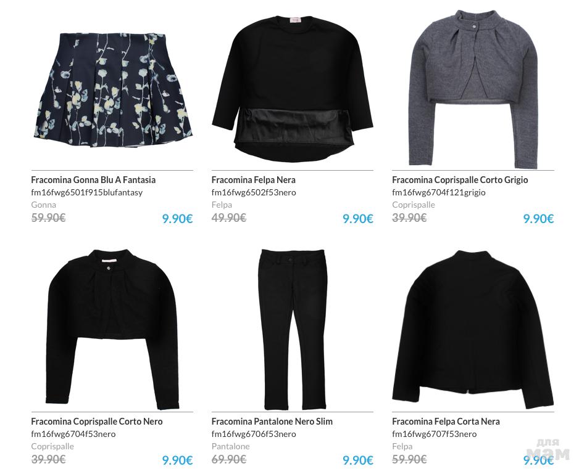Click the crossed-out 69.90€ trousers price
579x469 pixels.
tap(229, 459)
